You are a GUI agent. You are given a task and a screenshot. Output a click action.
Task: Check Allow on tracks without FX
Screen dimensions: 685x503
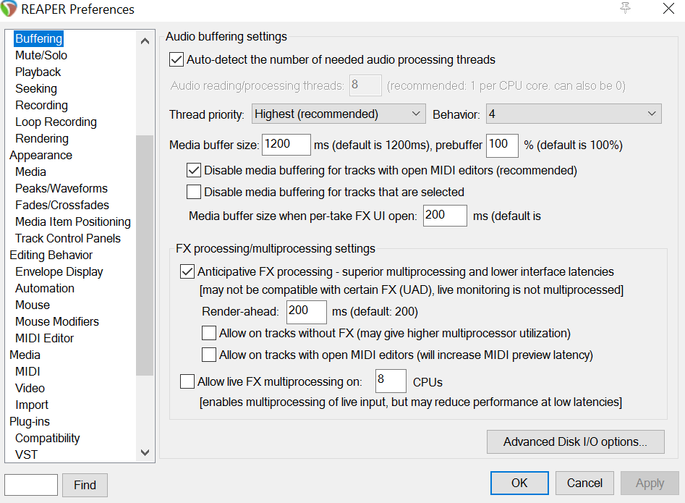[x=208, y=334]
